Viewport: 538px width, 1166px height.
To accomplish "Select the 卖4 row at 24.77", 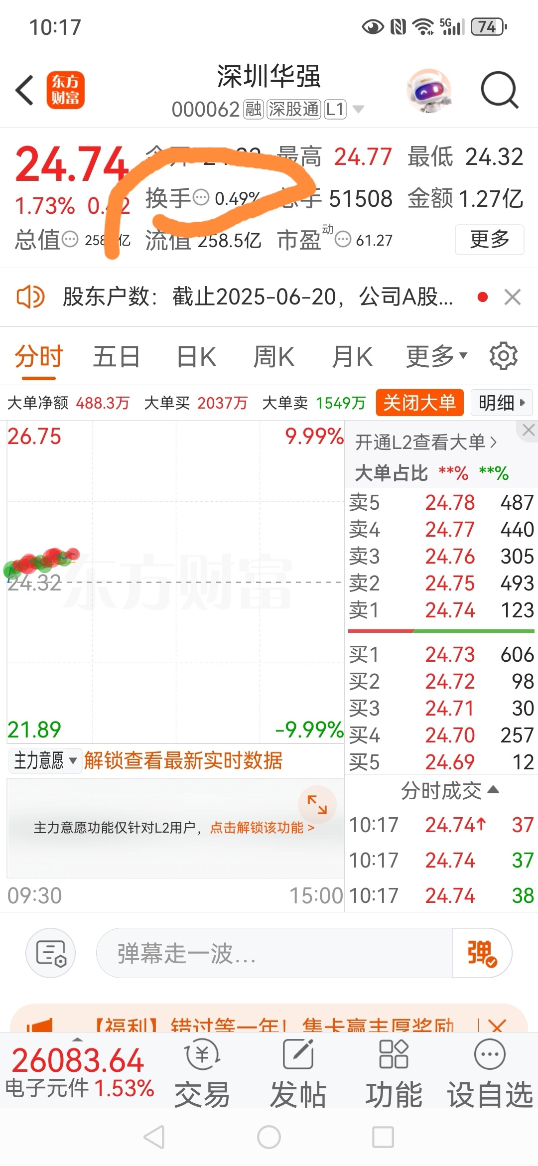I will pyautogui.click(x=441, y=529).
